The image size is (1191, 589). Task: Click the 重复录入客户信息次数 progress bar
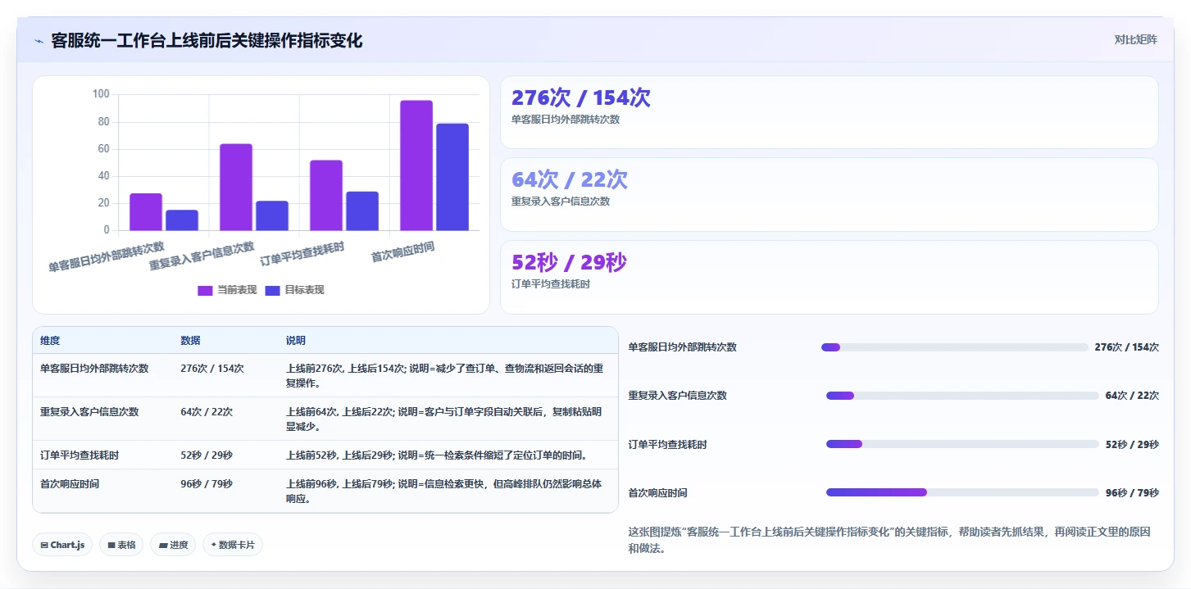pyautogui.click(x=962, y=396)
